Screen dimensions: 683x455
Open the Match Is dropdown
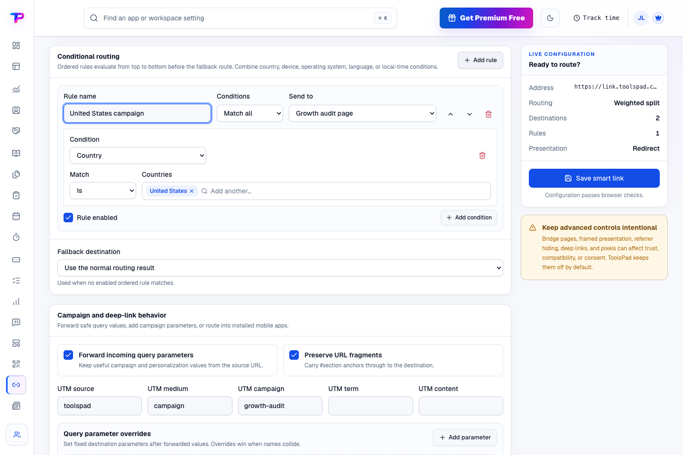click(x=103, y=191)
